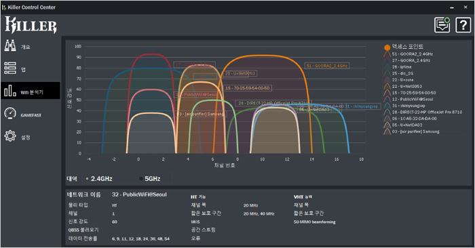475x248 pixels.
Task: Select the 5GHz band radio button
Action: pos(141,179)
